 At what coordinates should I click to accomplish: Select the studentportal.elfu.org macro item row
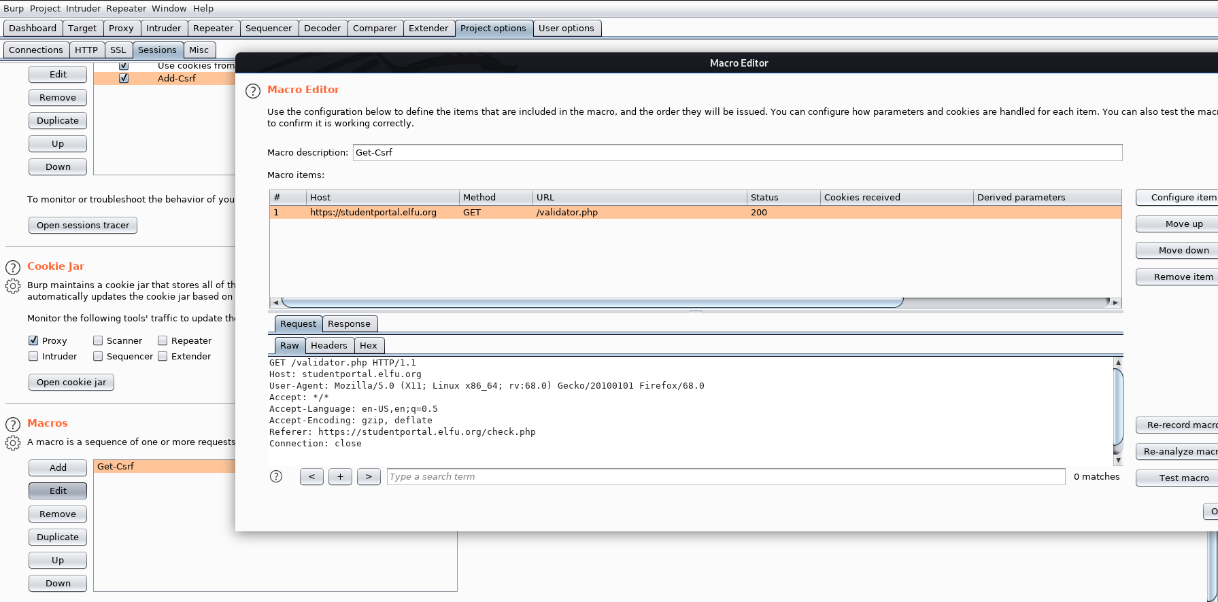coord(695,213)
